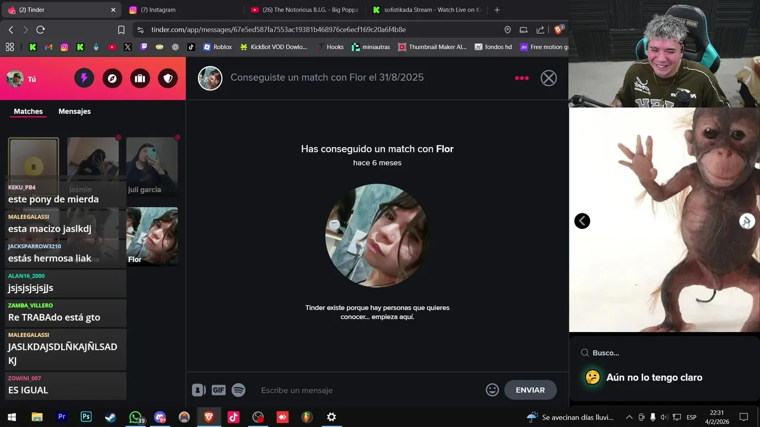Open the X (Twitter) bookmark icon

coord(128,47)
